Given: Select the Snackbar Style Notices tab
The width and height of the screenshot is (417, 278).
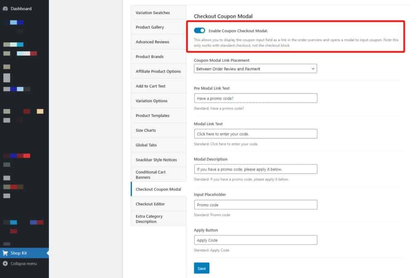Looking at the screenshot, I should (x=156, y=160).
